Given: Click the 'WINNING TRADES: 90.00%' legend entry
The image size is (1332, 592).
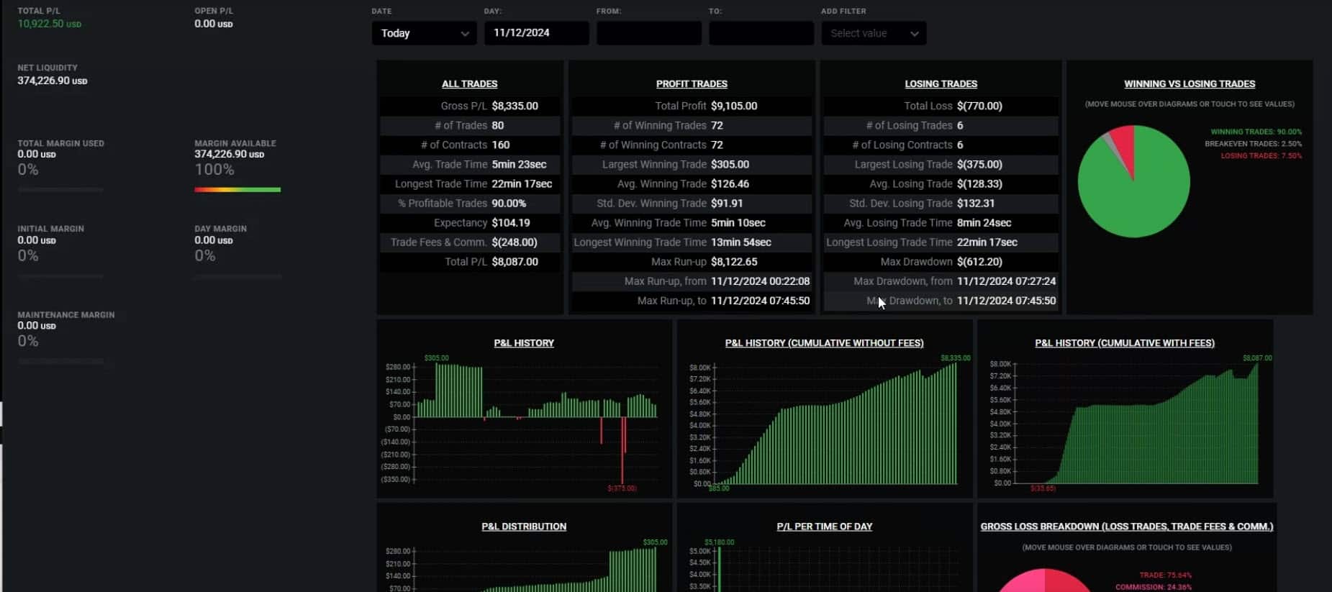Looking at the screenshot, I should (x=1256, y=132).
